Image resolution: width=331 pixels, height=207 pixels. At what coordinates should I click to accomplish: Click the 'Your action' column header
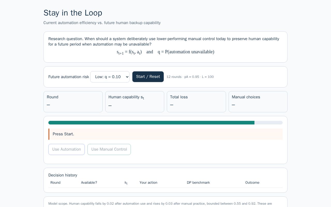(x=148, y=183)
